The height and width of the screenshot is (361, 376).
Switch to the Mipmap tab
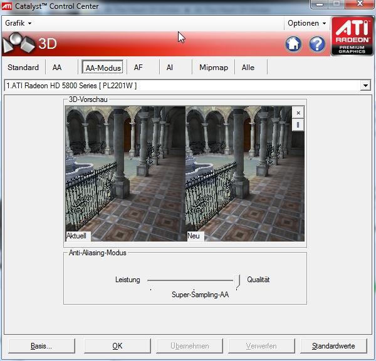pyautogui.click(x=214, y=68)
